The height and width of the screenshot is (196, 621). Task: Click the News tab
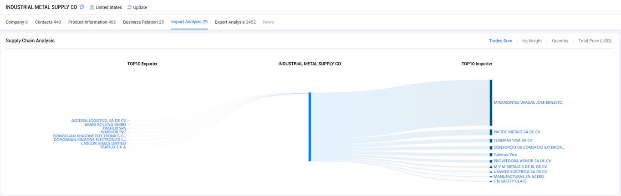tap(269, 22)
